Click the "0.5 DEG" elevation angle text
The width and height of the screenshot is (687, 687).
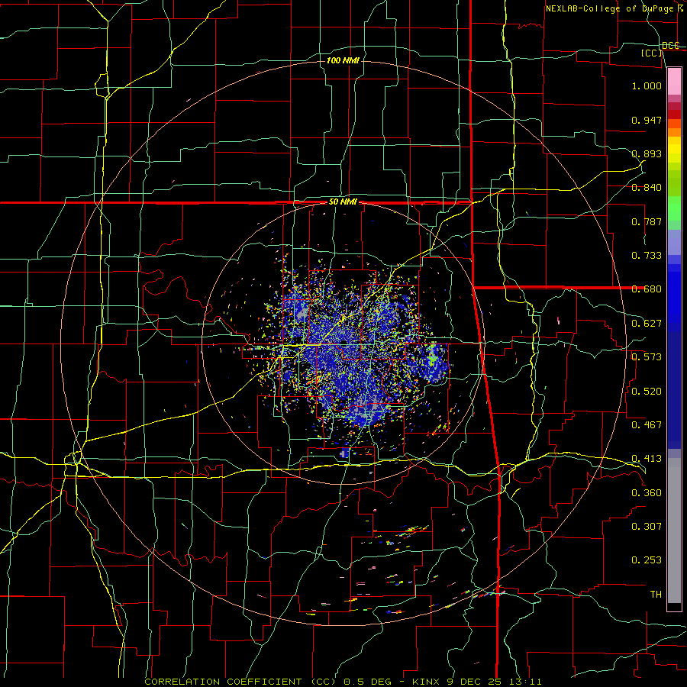(368, 682)
